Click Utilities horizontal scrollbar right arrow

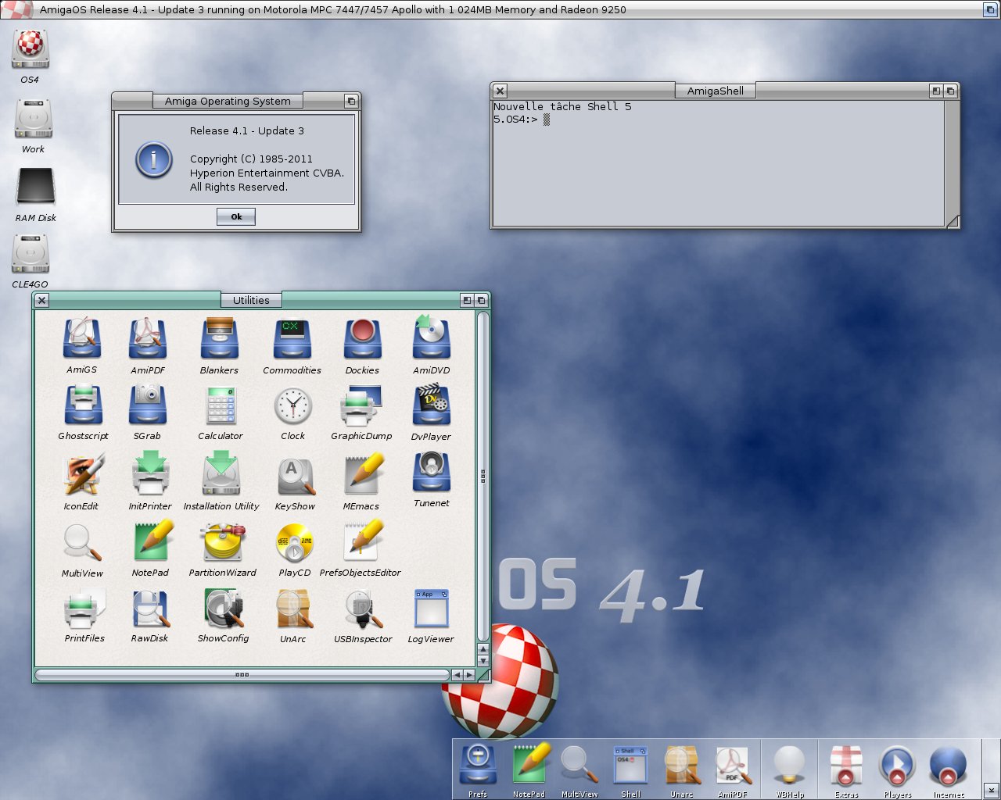click(x=469, y=674)
